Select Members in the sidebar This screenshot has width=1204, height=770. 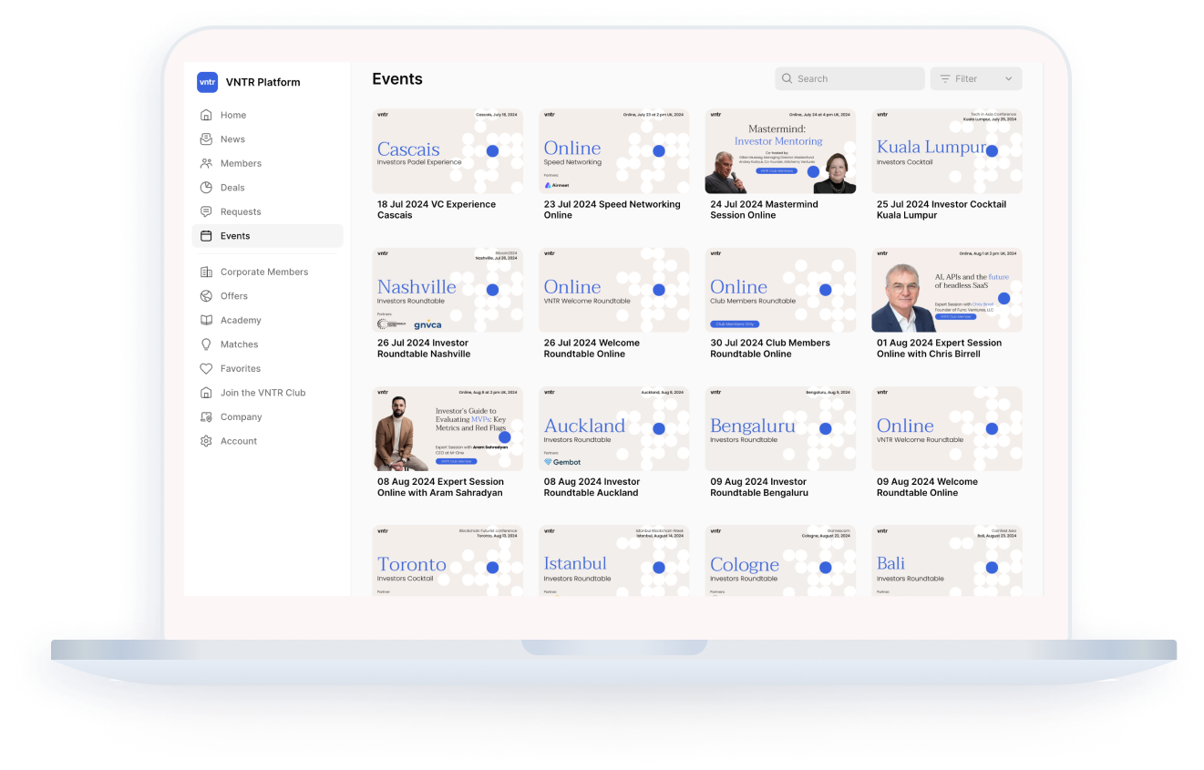tap(267, 163)
